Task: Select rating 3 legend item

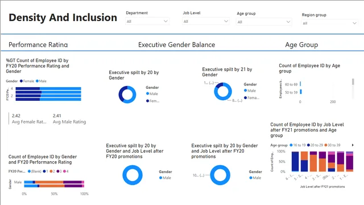Action: coord(59,171)
